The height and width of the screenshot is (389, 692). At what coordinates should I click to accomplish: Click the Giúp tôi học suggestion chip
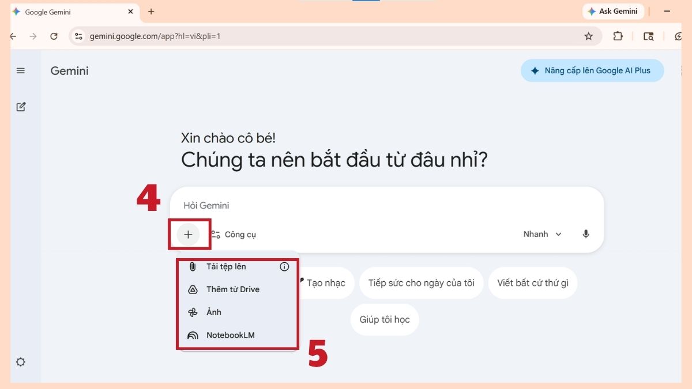click(385, 319)
